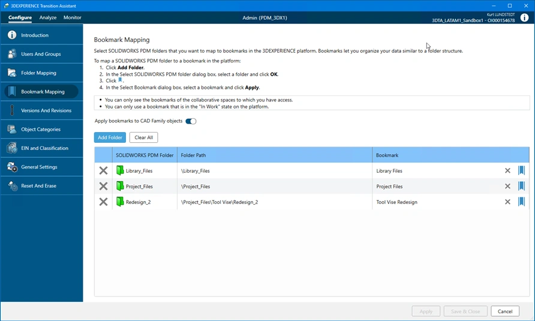
Task: Delete the Library_Files row using its X
Action: tap(103, 170)
